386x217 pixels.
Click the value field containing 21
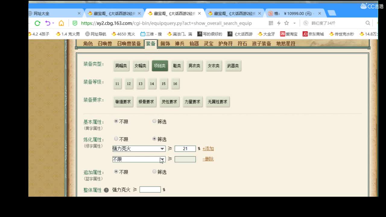(185, 149)
